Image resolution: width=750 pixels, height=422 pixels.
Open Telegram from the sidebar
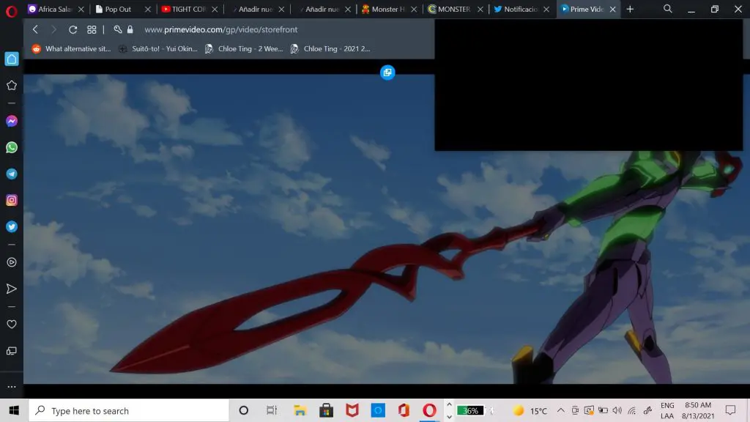tap(12, 174)
